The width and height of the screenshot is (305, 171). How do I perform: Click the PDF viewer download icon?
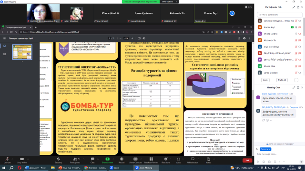[x=239, y=38]
